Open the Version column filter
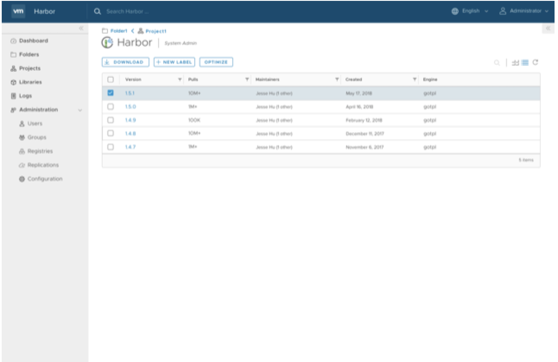Screen dimensions: 558x362 pyautogui.click(x=180, y=79)
